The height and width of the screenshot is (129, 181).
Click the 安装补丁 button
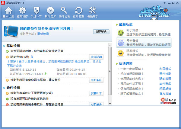[96, 93]
